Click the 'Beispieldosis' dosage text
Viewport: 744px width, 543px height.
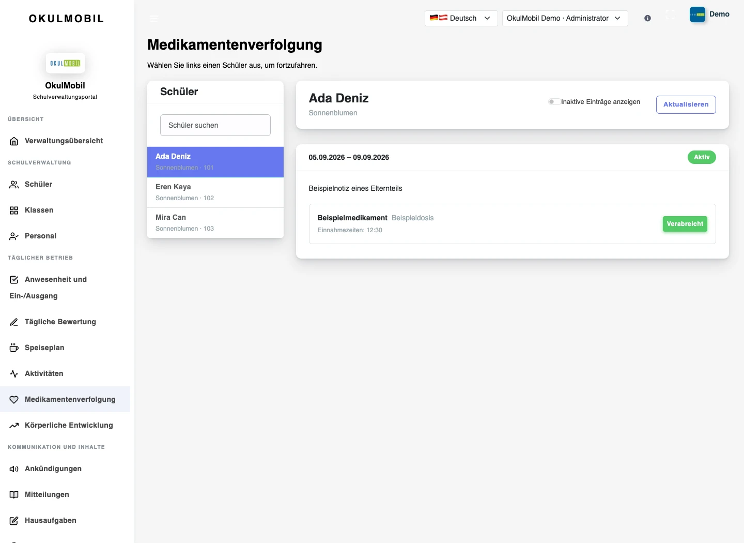412,218
